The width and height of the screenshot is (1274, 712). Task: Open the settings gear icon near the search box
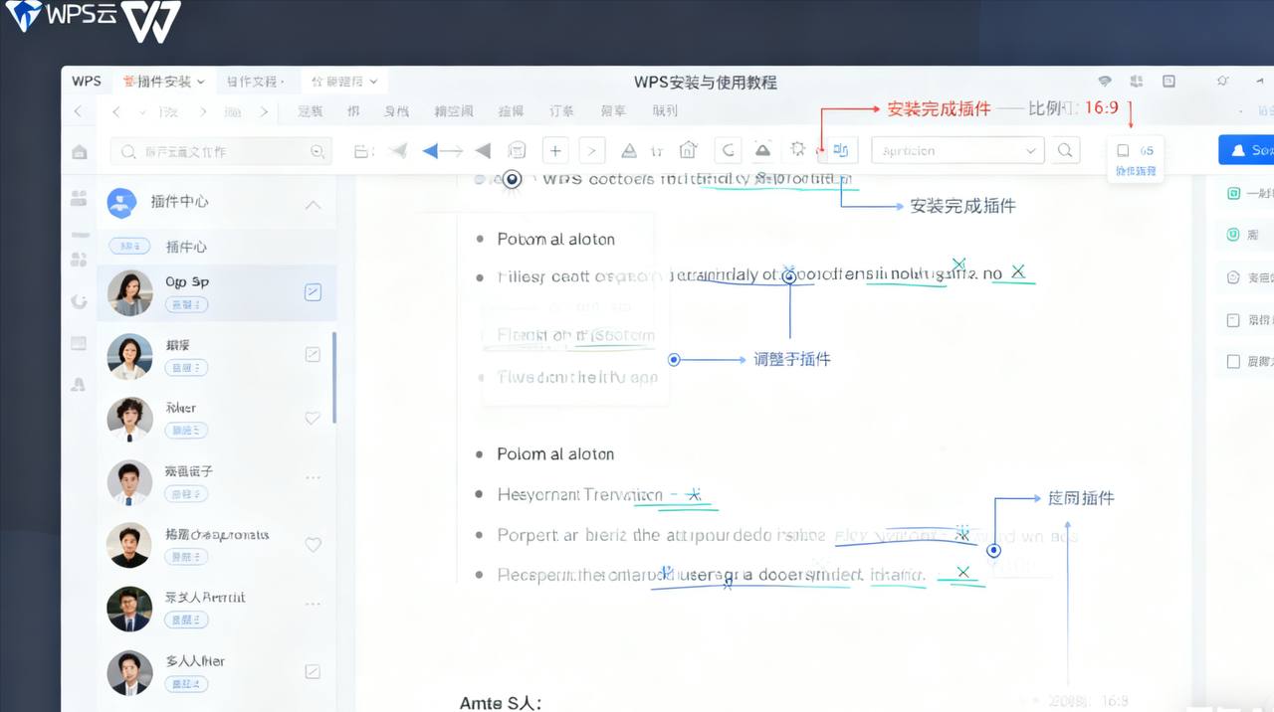(797, 149)
